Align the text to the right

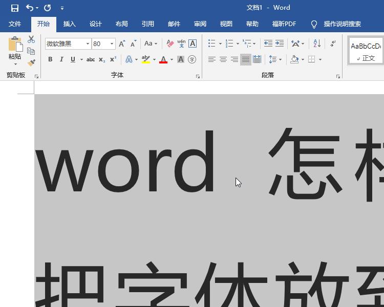pos(234,59)
